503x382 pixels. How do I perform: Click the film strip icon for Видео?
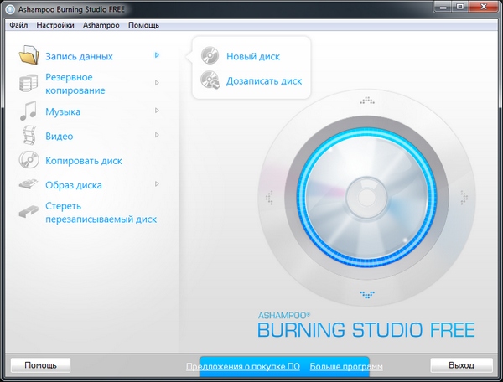[x=29, y=135]
